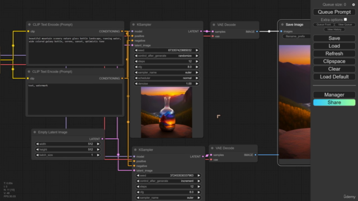Open settings gear beside Queue size
Screen dimensions: 358x201
pyautogui.click(x=354, y=4)
